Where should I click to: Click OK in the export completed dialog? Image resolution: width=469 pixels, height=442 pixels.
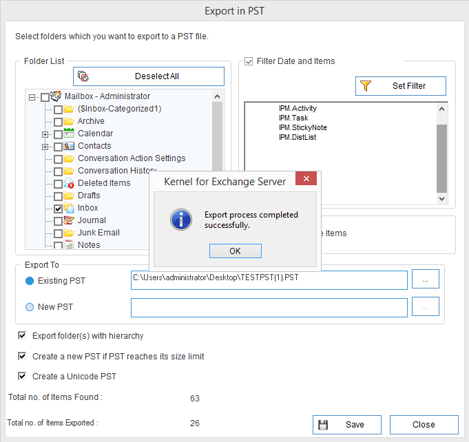(x=235, y=251)
